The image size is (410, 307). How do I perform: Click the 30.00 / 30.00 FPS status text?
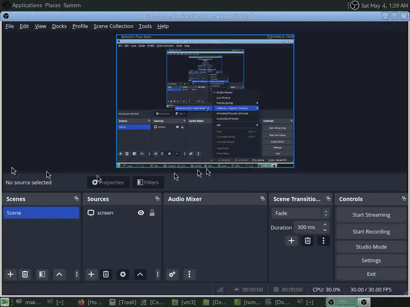point(371,289)
